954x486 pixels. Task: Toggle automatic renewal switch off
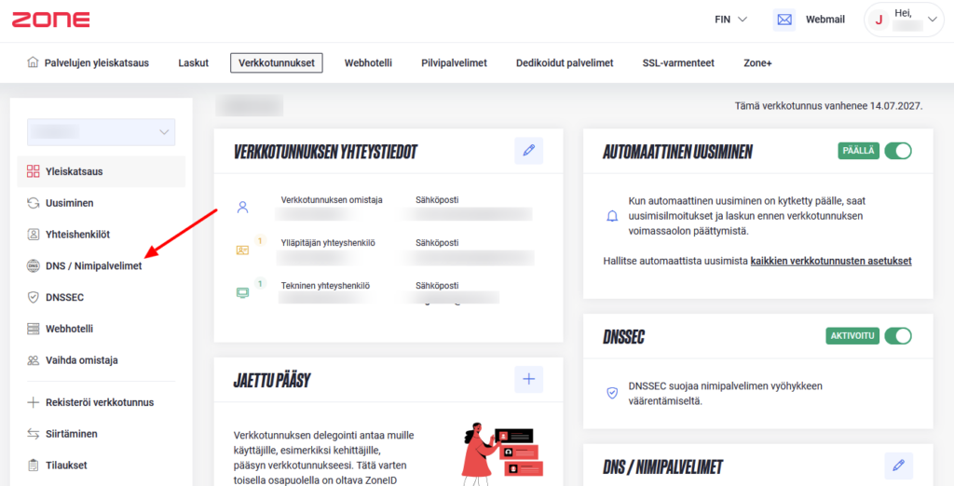[897, 151]
